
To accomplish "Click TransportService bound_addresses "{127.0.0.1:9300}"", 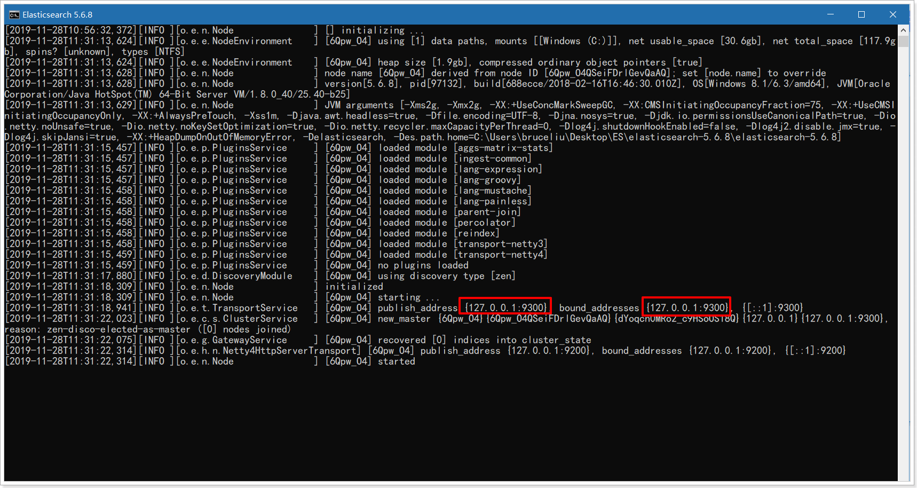I will [x=687, y=308].
